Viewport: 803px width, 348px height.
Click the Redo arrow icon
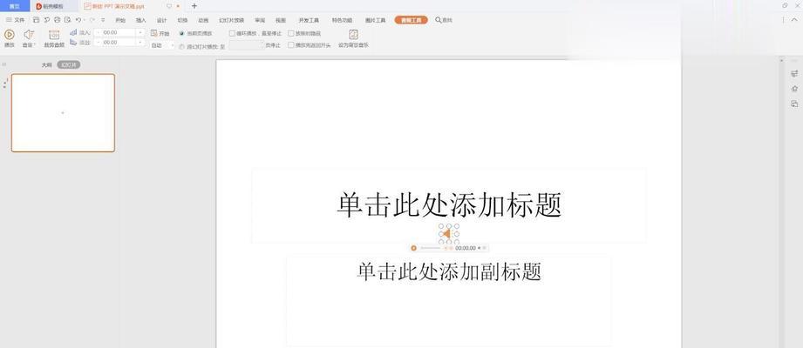coord(92,20)
